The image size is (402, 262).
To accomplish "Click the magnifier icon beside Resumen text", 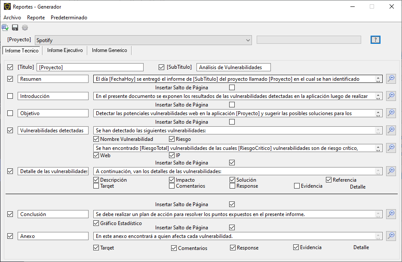I will tap(391, 79).
